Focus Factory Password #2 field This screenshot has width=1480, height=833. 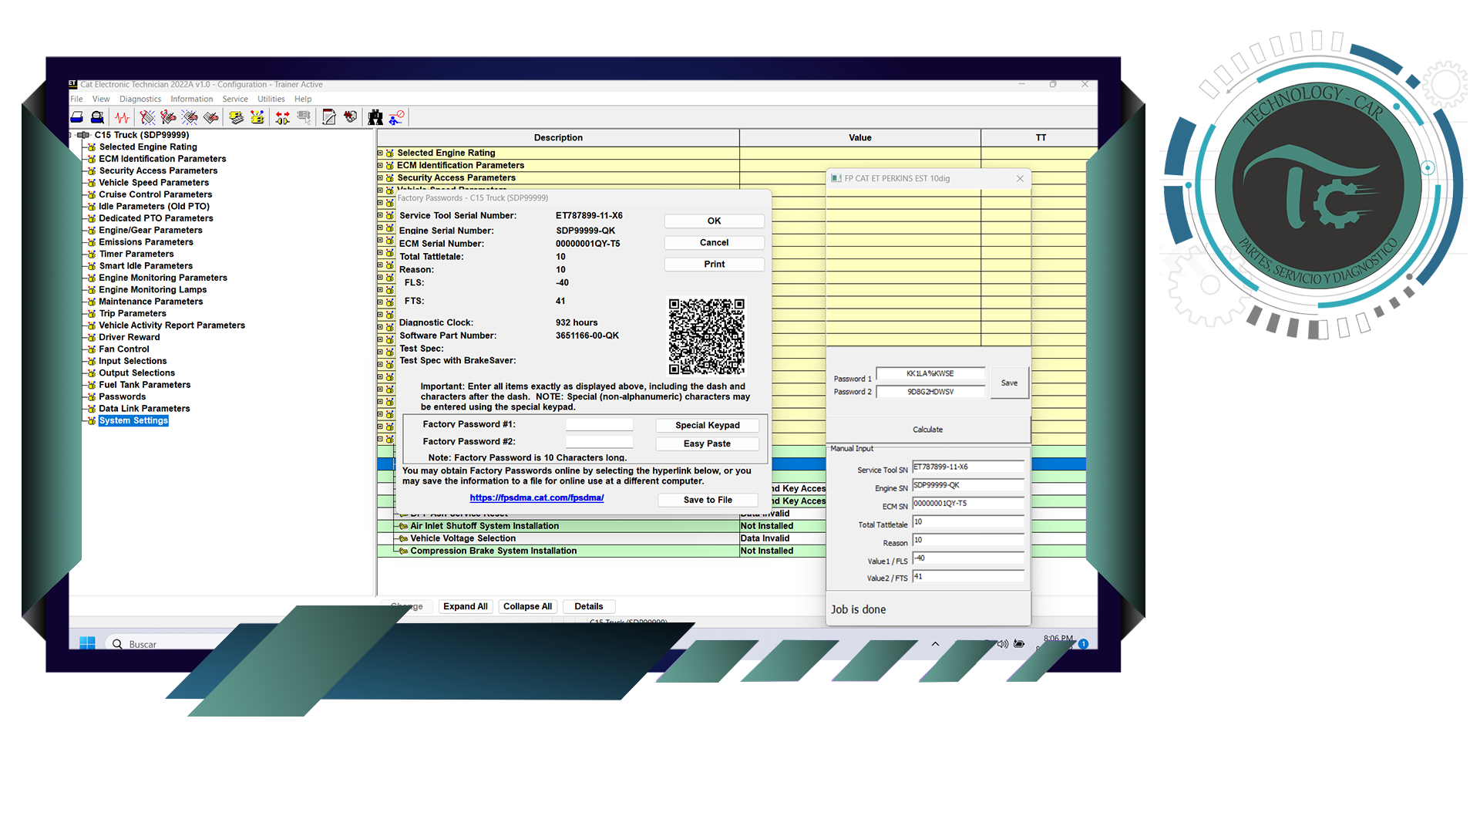click(599, 441)
